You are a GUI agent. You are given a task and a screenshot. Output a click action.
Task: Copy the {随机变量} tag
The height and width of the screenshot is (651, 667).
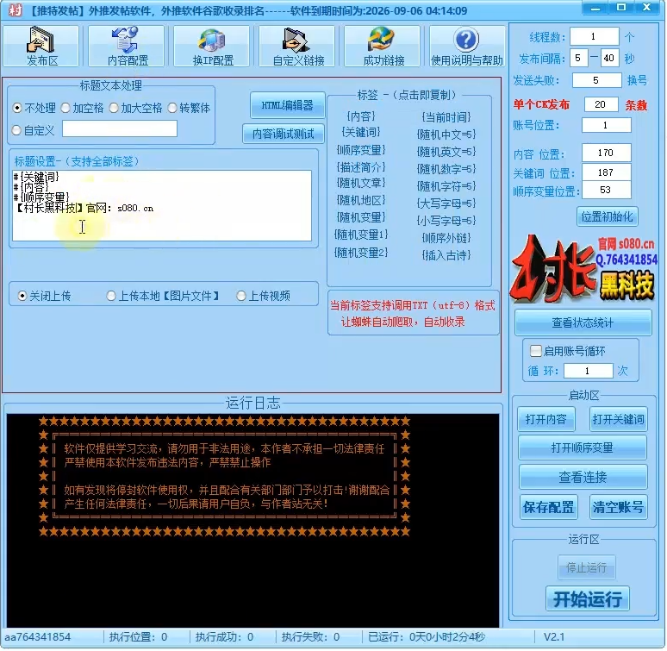361,217
